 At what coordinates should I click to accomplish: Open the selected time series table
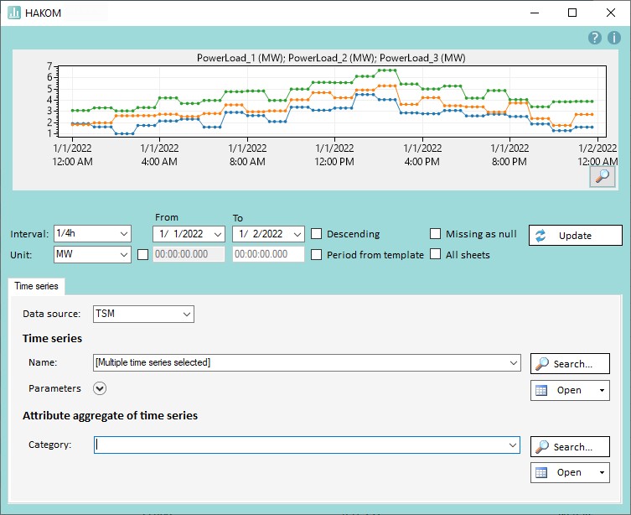click(561, 390)
